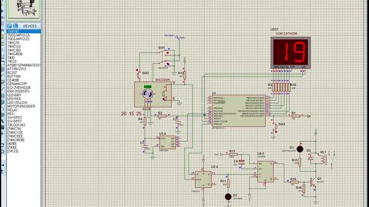Click the ENCODER motor component
369x207 pixels.
153,94
